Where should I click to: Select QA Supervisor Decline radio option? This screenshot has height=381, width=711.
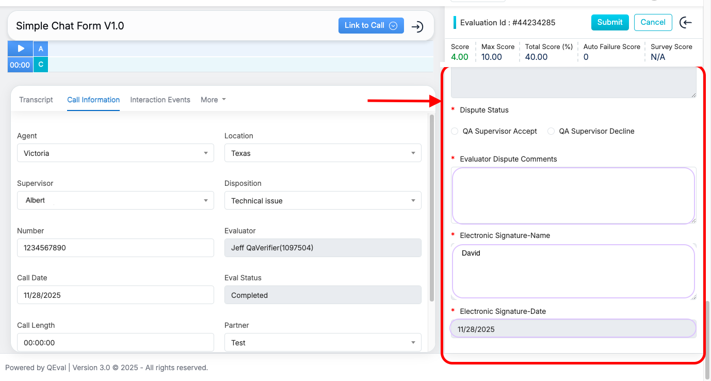coord(551,131)
